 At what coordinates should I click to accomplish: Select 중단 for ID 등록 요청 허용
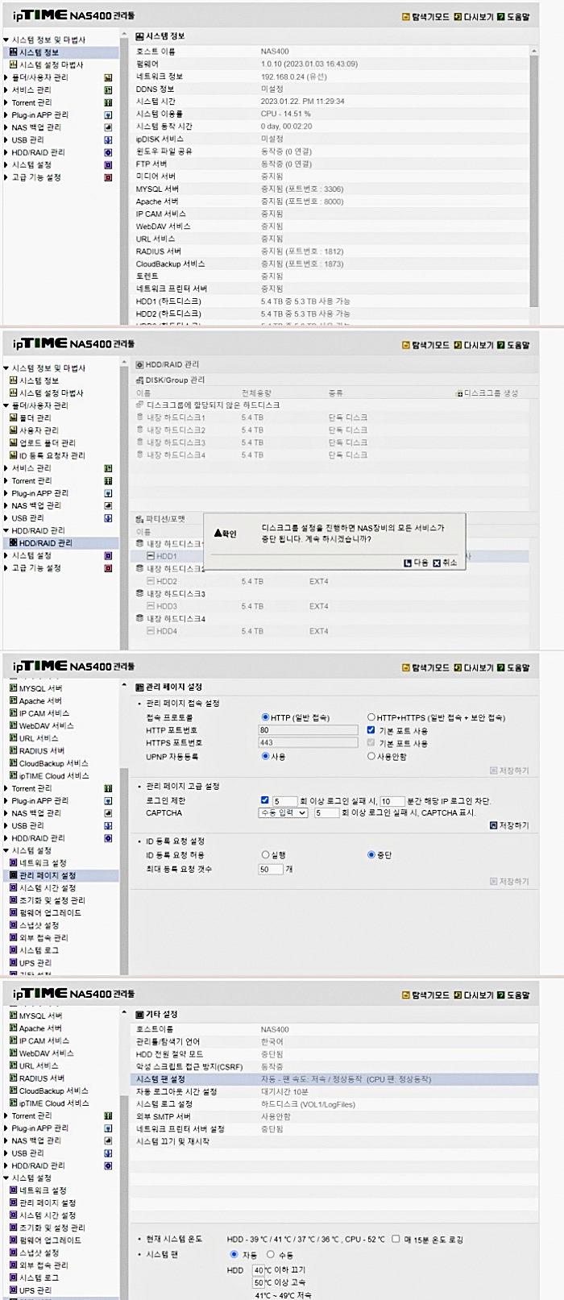point(371,855)
